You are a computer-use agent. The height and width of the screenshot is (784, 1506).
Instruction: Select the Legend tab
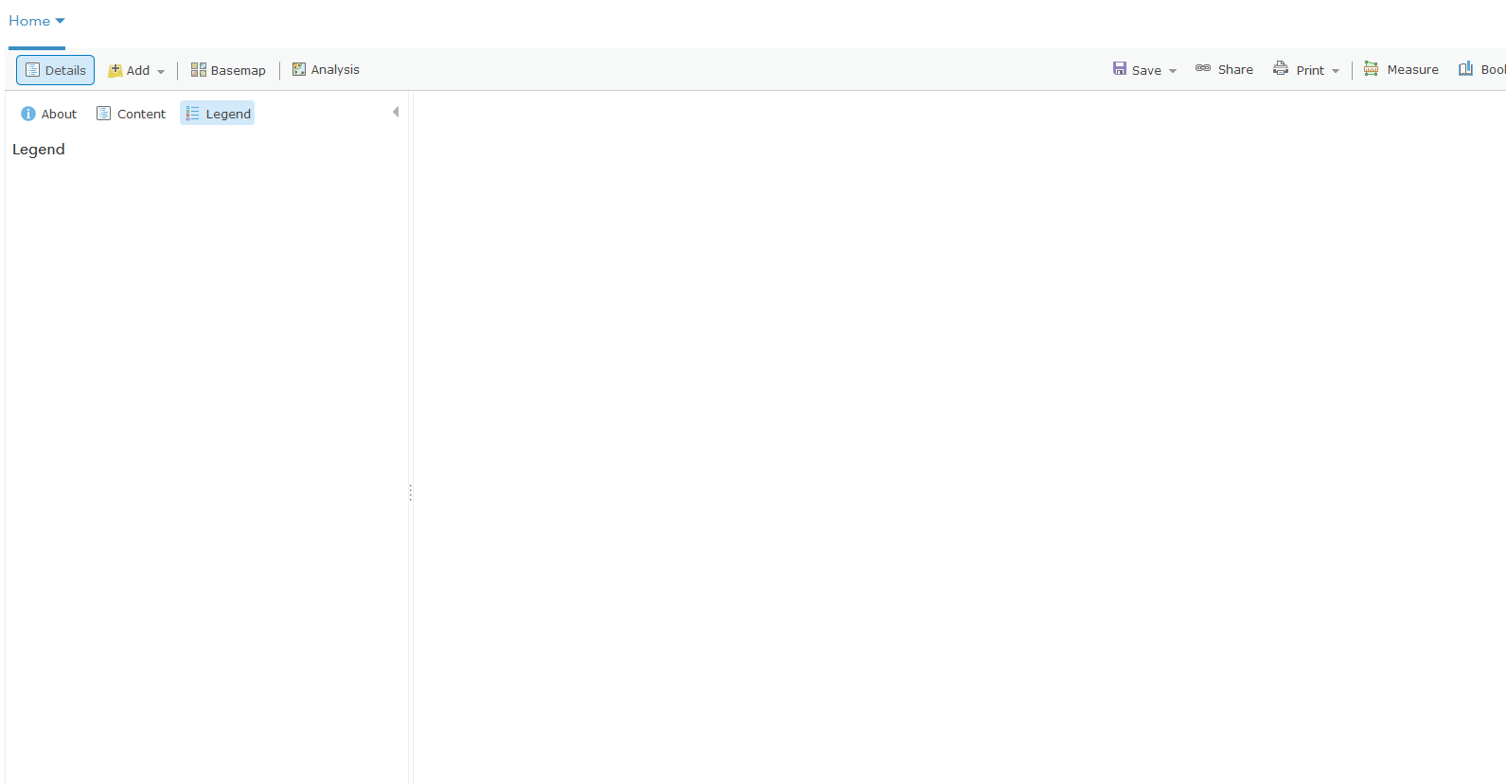point(218,114)
